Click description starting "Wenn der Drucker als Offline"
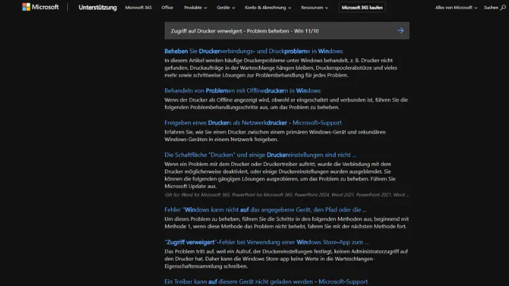 286,104
